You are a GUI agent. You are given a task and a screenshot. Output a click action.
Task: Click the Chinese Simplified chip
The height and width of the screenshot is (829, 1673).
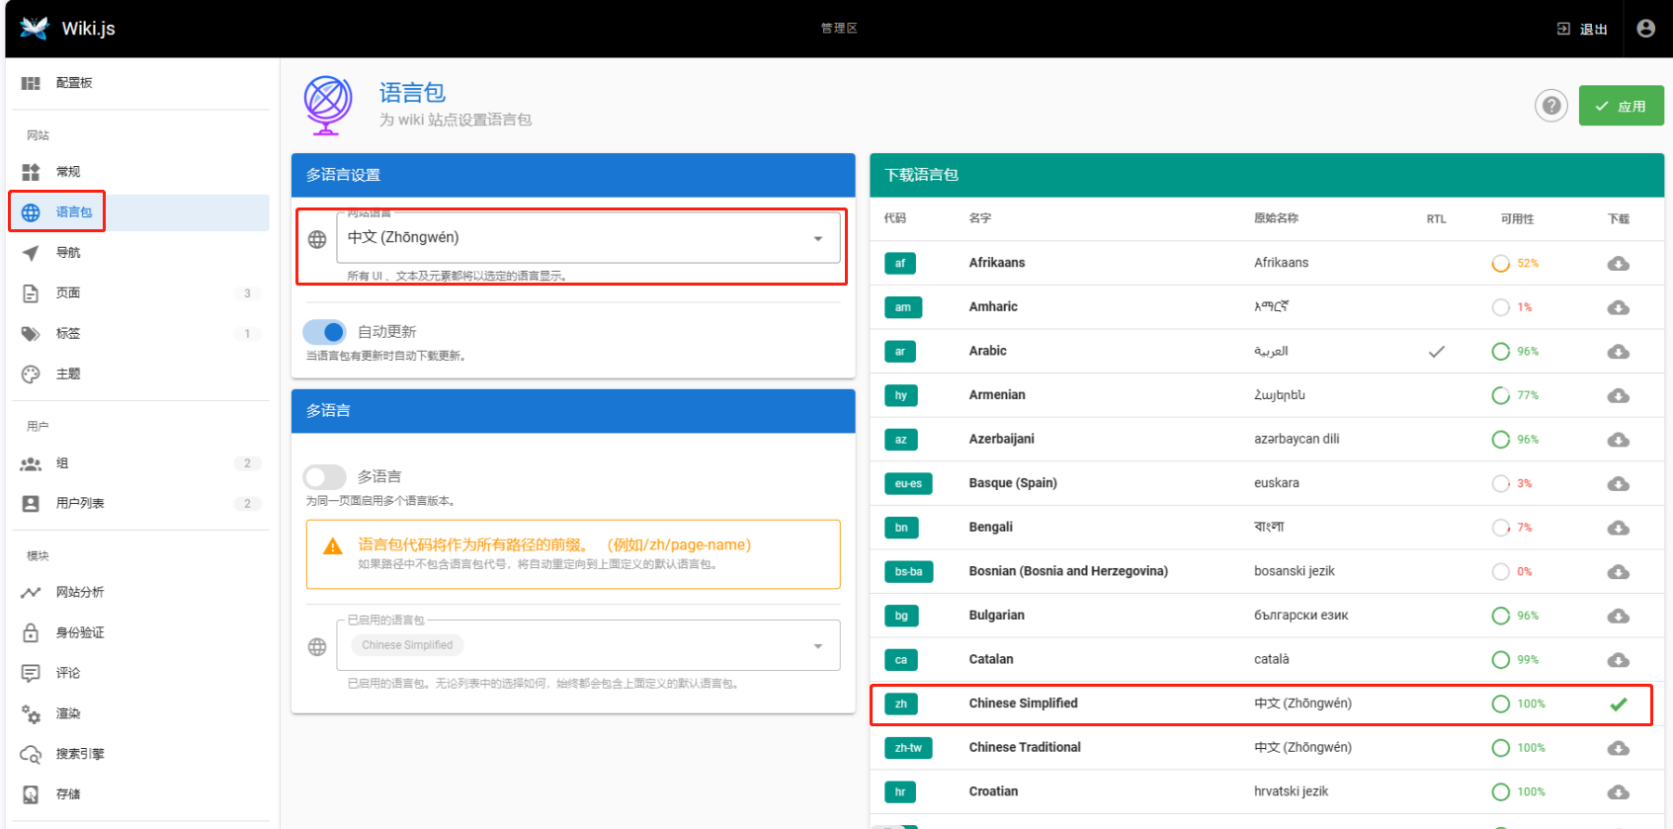(x=407, y=645)
